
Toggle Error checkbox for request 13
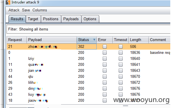pyautogui.click(x=105, y=70)
